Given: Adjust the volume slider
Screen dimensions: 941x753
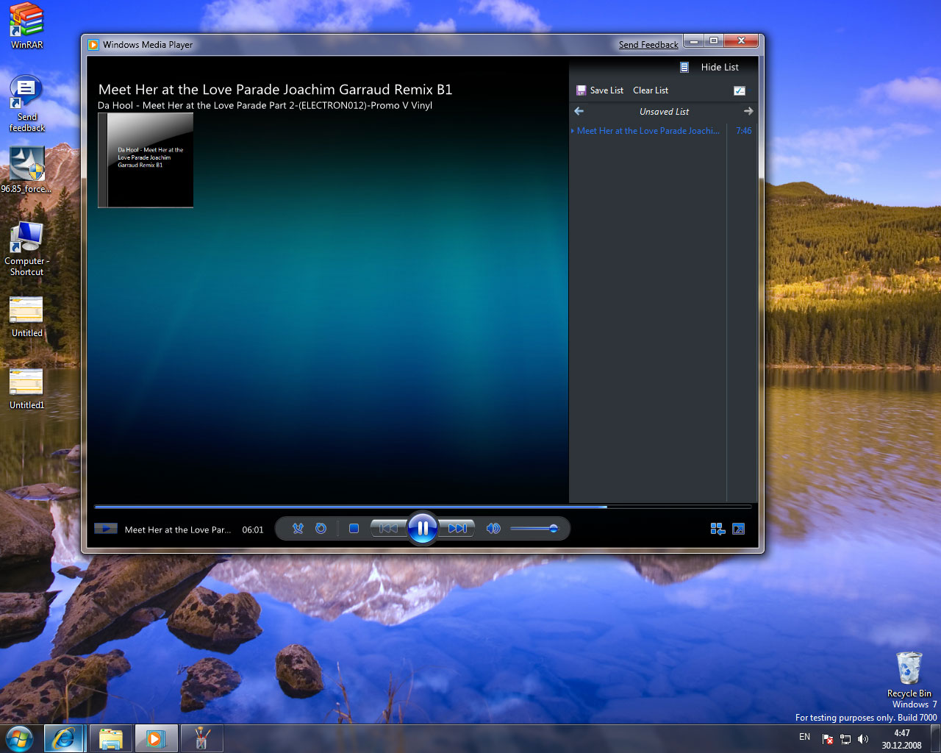Looking at the screenshot, I should pos(534,529).
